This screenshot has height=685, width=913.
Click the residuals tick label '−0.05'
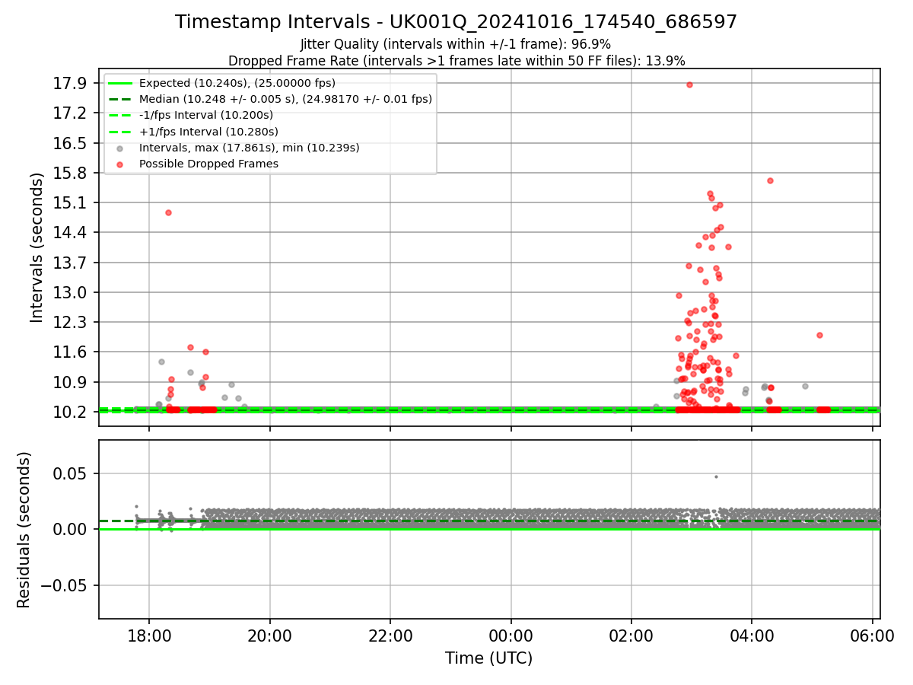coord(64,585)
